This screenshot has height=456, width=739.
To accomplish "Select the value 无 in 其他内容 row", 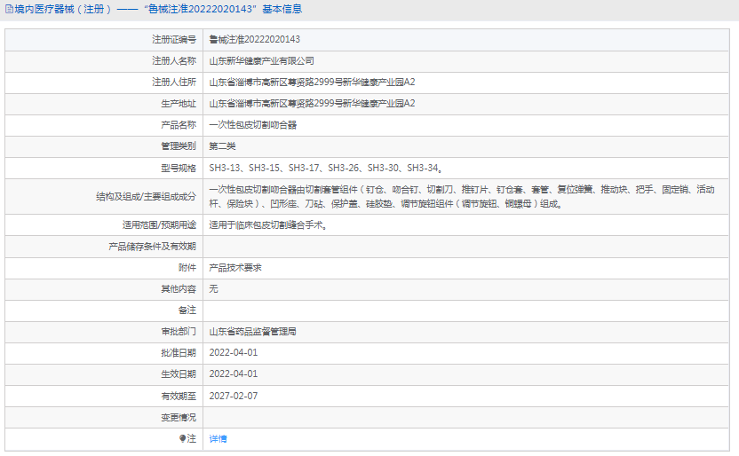I will click(x=213, y=289).
